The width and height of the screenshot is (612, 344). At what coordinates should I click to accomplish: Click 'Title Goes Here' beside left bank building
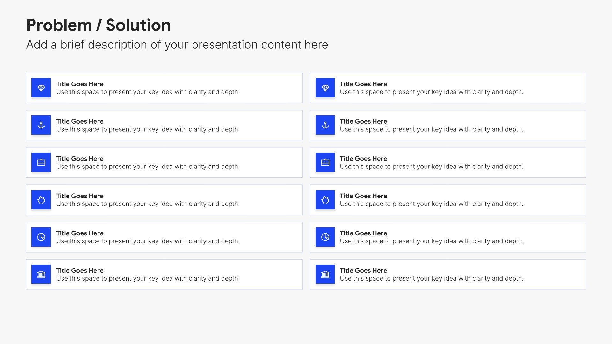tap(80, 270)
